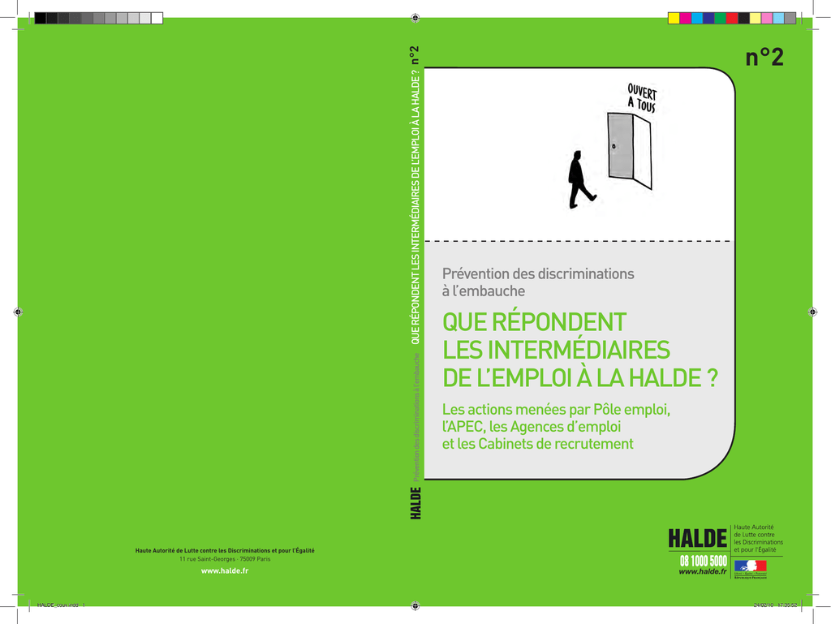Click the walking man silhouette illustration
This screenshot has height=624, width=831.
[581, 179]
